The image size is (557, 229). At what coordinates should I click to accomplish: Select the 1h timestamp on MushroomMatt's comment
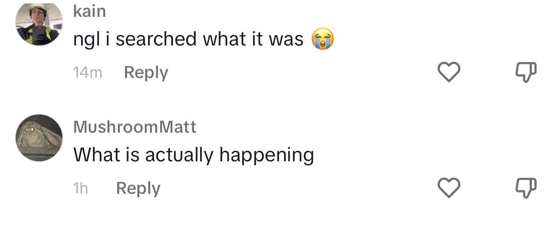tap(81, 188)
